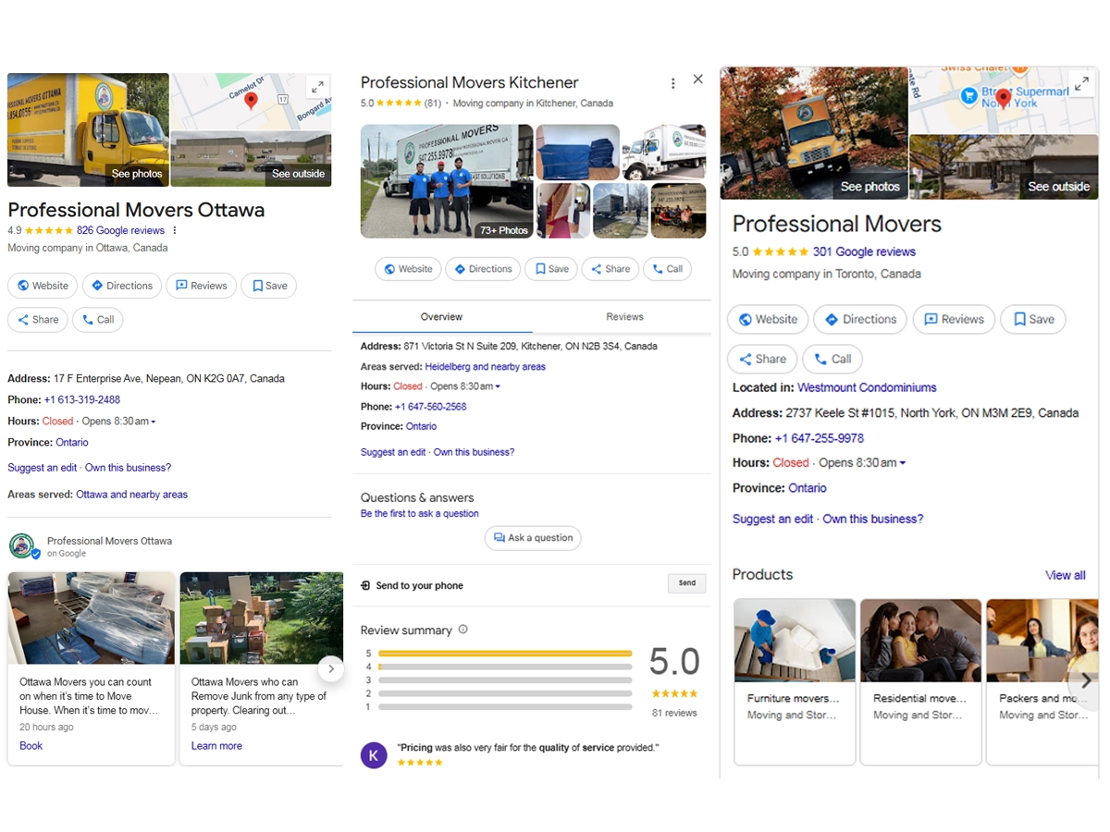Image resolution: width=1110 pixels, height=832 pixels.
Task: Click the 5-star rating bar in Review summary
Action: click(505, 654)
